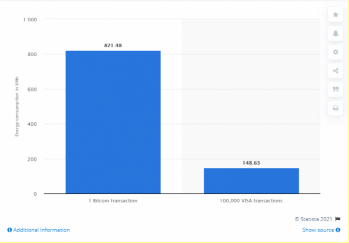The width and height of the screenshot is (349, 243).
Task: Print the chart using the printer icon
Action: tap(335, 108)
